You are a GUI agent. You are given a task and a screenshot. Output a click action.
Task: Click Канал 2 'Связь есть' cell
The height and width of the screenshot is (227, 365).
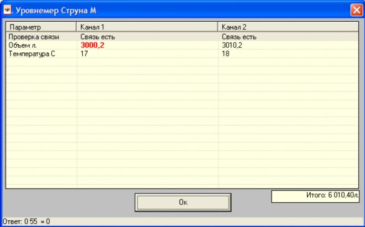239,37
